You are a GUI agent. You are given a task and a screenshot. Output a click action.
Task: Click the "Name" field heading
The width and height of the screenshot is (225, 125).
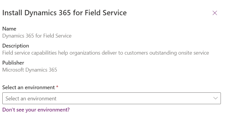9,29
